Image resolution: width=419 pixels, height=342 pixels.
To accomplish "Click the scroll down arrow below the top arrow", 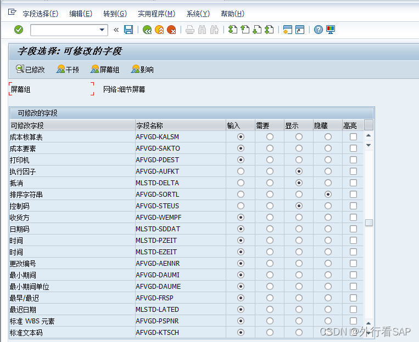I will [x=369, y=145].
